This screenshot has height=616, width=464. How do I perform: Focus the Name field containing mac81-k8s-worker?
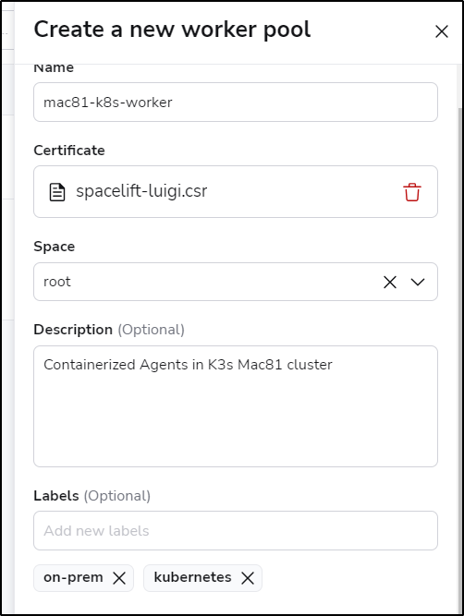[236, 103]
